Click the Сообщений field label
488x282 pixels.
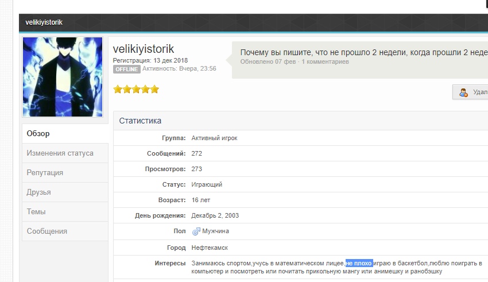coord(166,153)
